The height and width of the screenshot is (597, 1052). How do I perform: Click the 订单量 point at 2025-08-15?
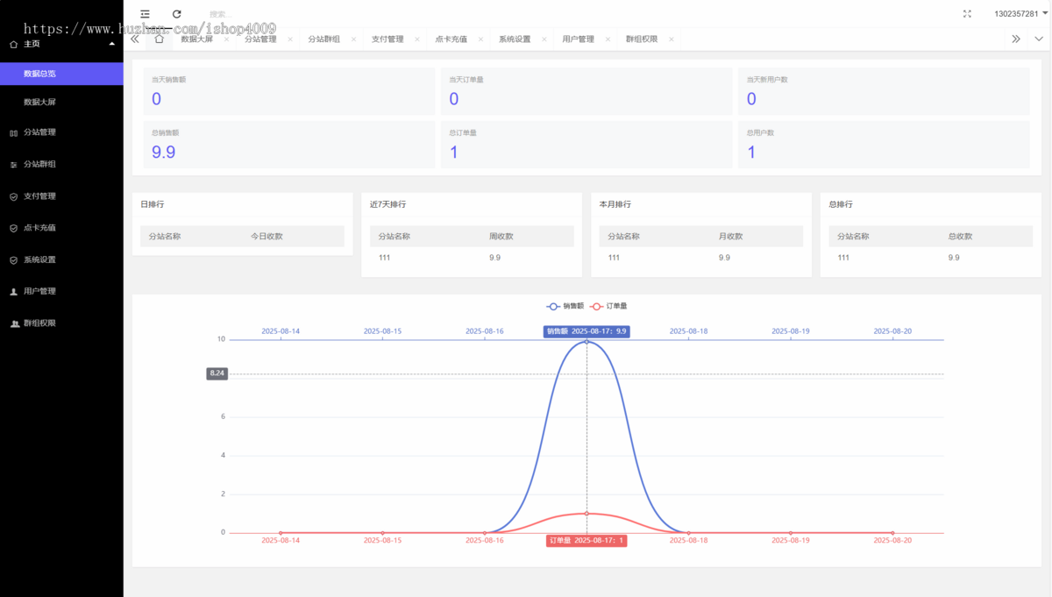point(382,533)
